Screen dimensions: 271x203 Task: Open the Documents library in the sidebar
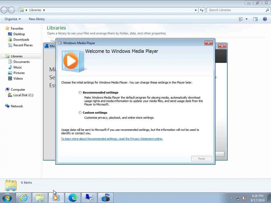(21, 62)
